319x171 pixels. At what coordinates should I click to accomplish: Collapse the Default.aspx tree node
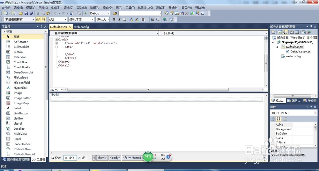(277, 47)
